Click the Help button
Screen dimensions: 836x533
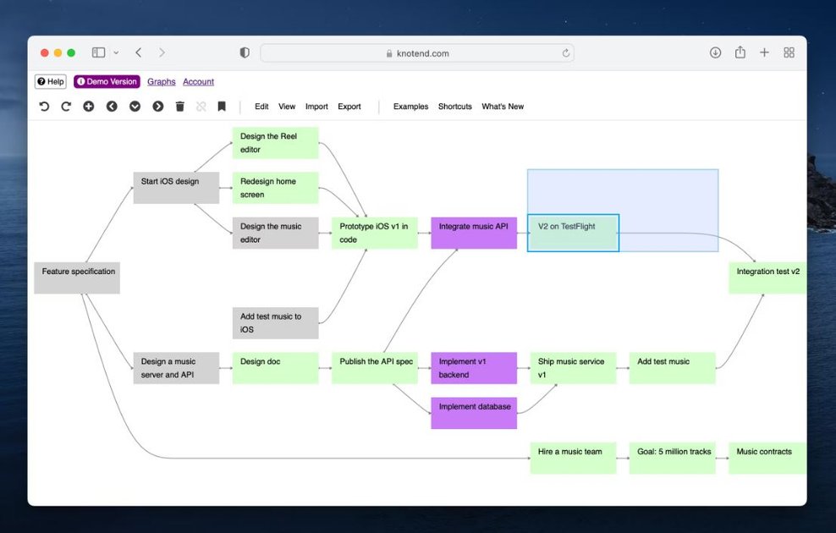[x=50, y=81]
